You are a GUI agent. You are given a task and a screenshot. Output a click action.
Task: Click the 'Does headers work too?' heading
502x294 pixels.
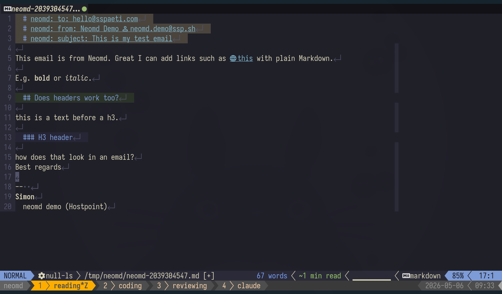point(77,98)
